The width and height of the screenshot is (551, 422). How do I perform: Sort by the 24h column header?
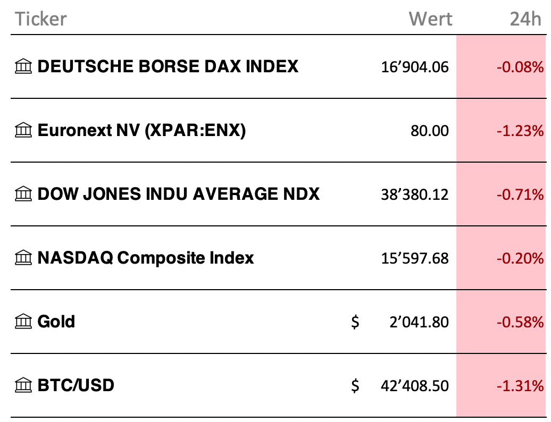tap(525, 19)
